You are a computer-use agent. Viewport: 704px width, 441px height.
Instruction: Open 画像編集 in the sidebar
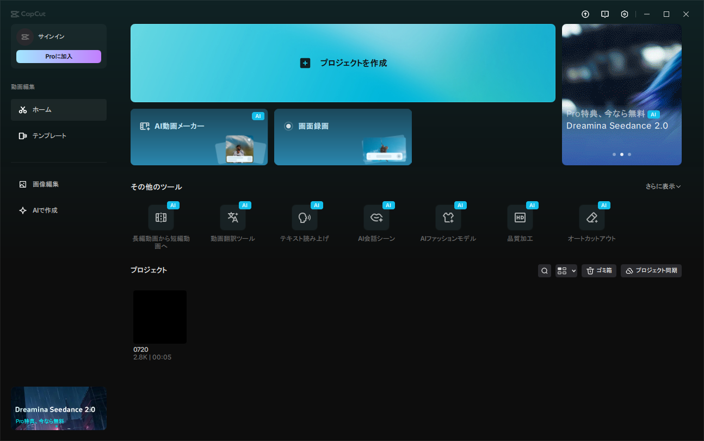59,184
